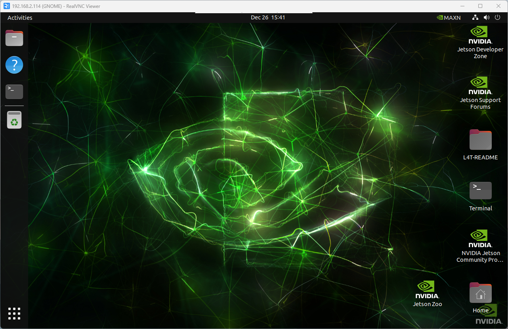This screenshot has width=508, height=329.
Task: Click the network status icon in top bar
Action: click(475, 17)
